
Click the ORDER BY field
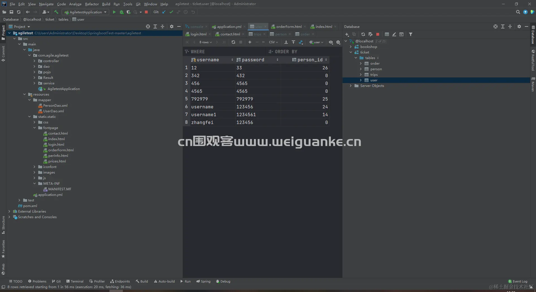coord(304,52)
